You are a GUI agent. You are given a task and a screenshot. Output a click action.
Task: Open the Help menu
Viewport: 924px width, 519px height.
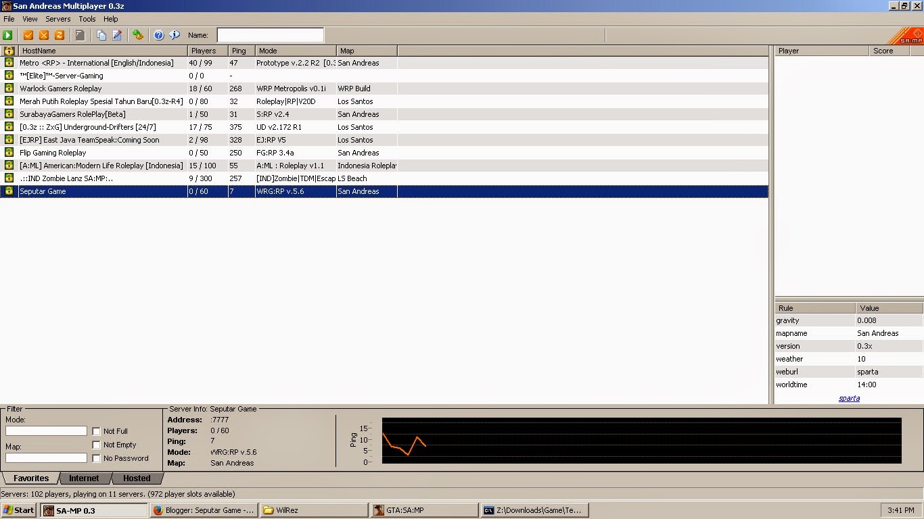point(111,19)
